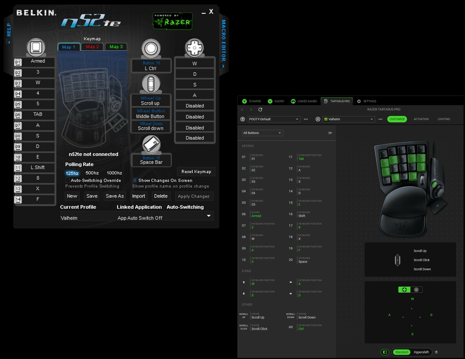Click the Import button
Image resolution: width=465 pixels, height=359 pixels.
(x=138, y=196)
